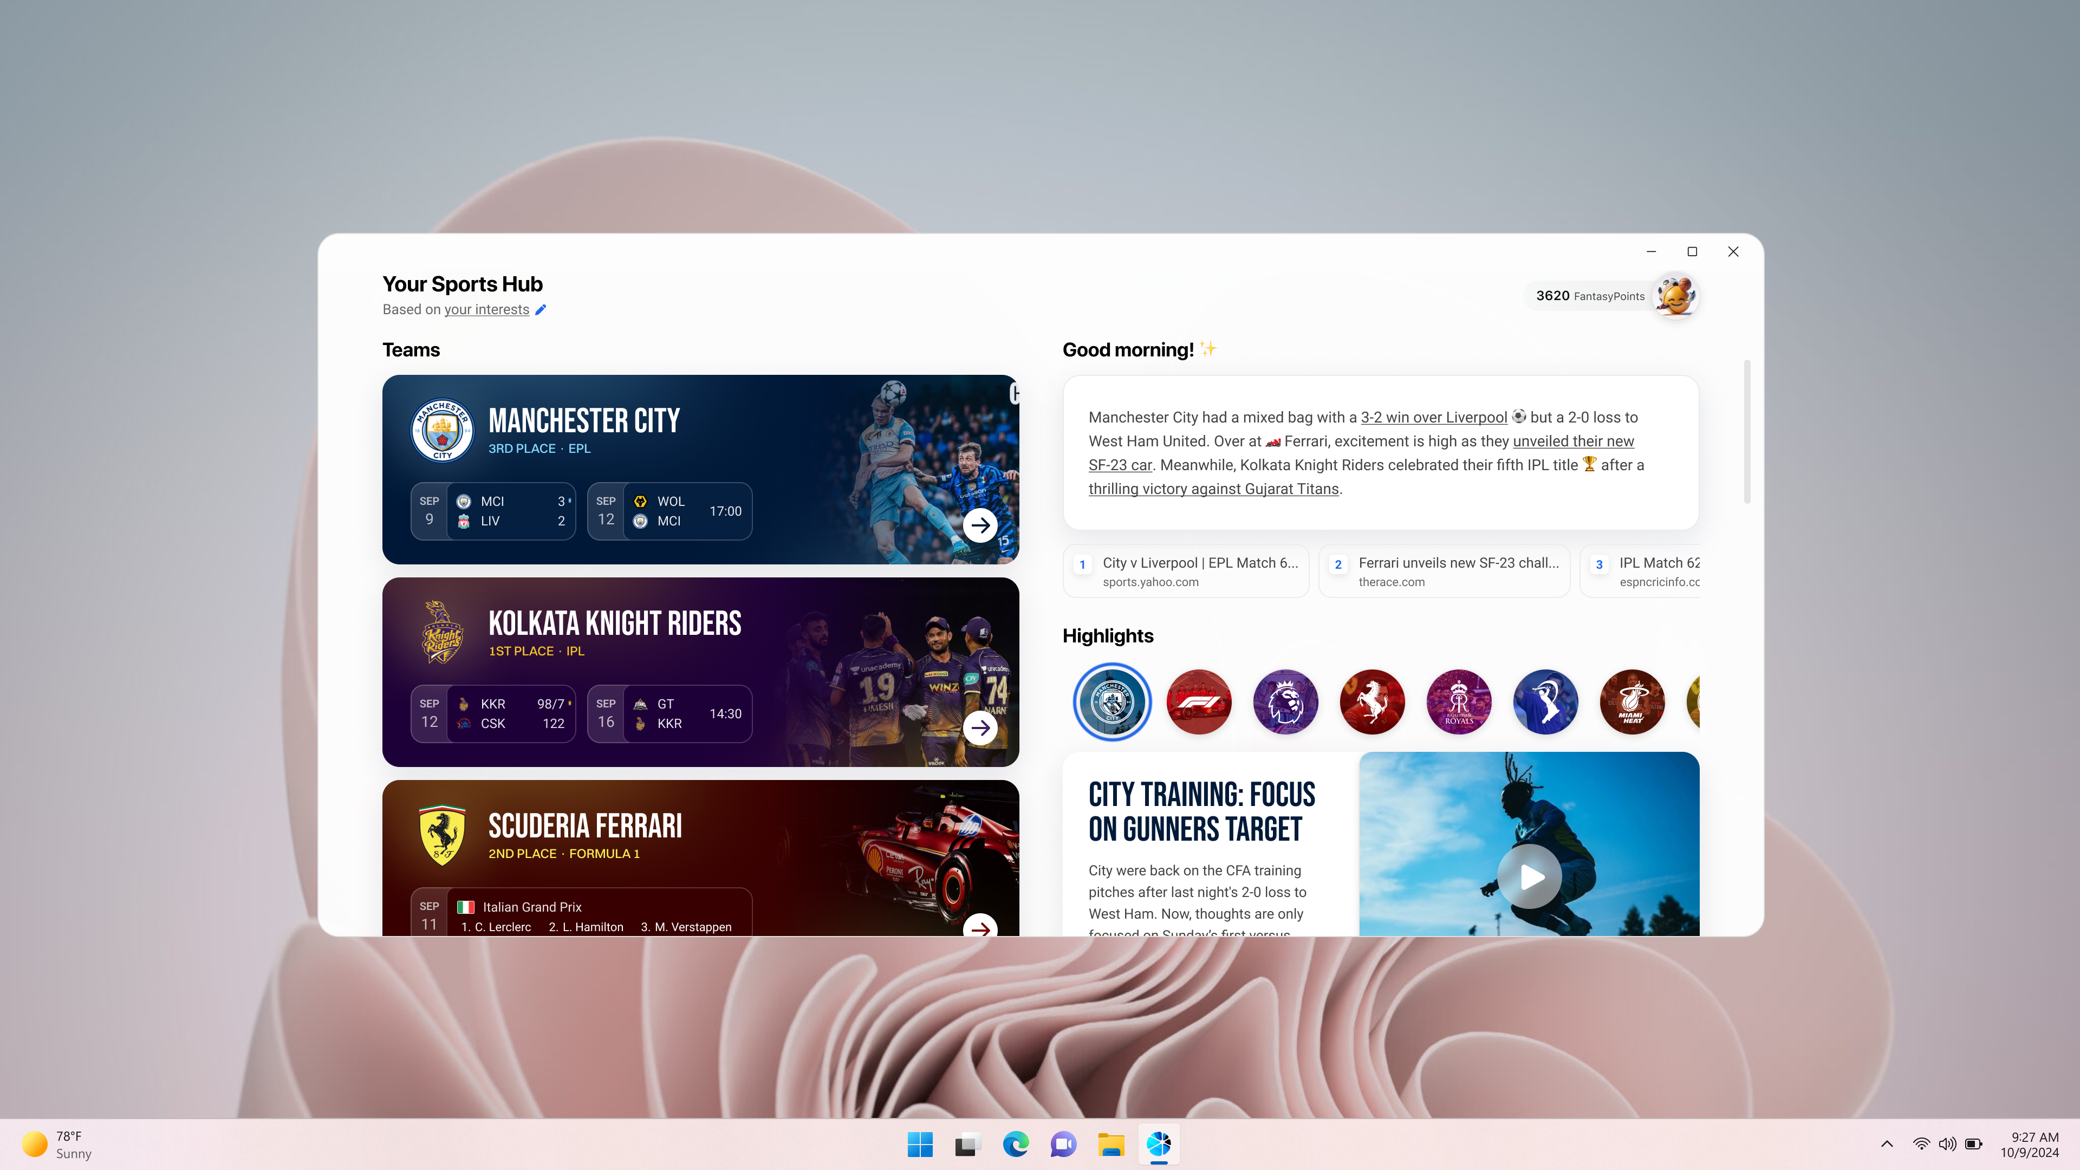Launch Microsoft Edge from taskbar
Viewport: 2080px width, 1170px height.
point(1015,1144)
